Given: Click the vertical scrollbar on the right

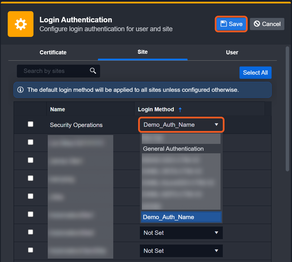Looking at the screenshot, I should (x=287, y=109).
